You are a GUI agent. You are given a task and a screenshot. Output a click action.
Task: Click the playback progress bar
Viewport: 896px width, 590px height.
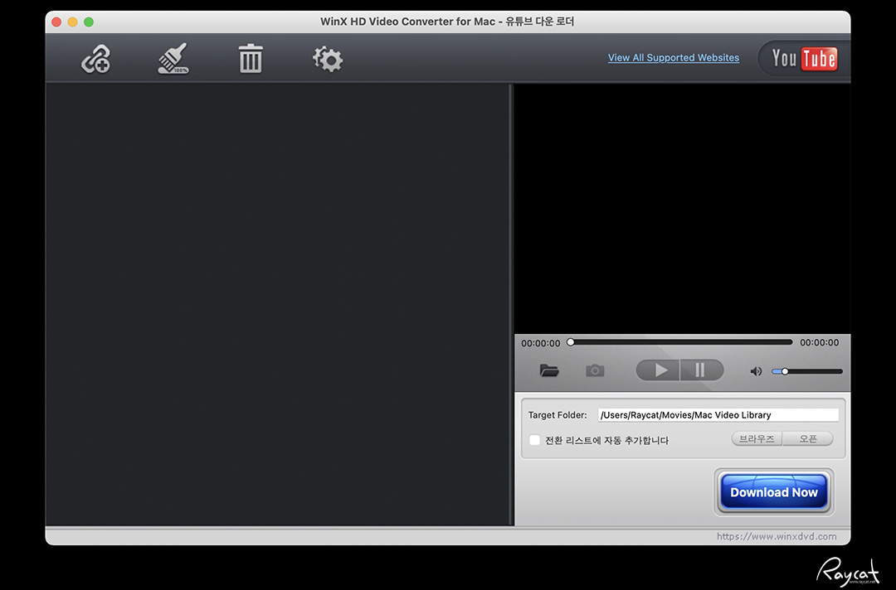coord(679,342)
